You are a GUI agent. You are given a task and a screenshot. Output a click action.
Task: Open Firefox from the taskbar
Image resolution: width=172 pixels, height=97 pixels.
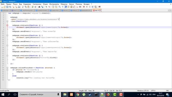(108, 95)
